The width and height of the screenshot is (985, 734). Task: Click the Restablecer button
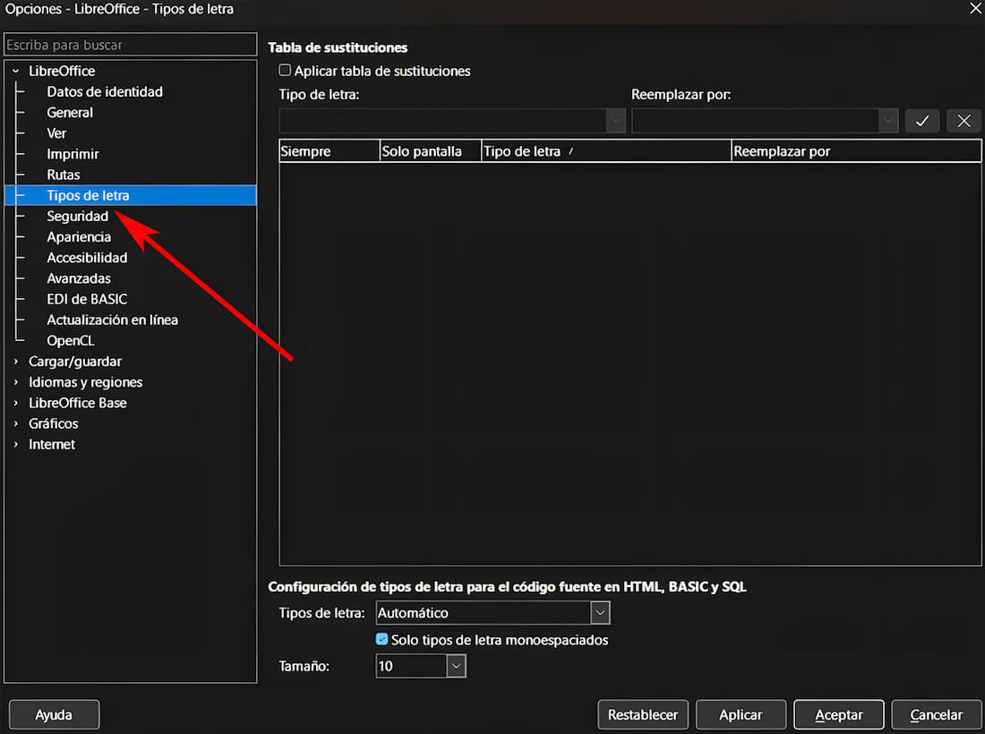coord(643,714)
